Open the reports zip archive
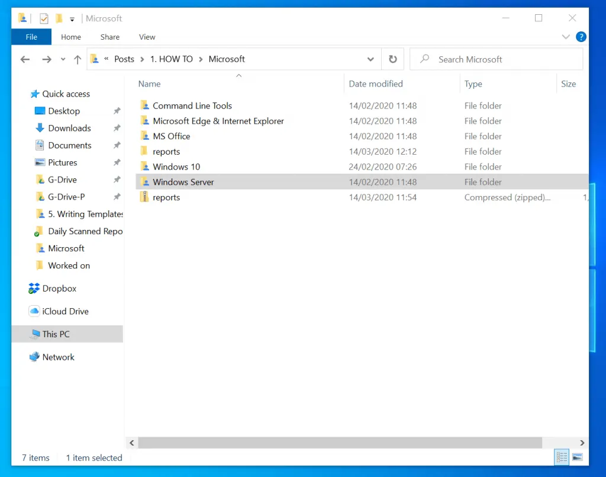Screen dimensions: 606x477 [166, 197]
